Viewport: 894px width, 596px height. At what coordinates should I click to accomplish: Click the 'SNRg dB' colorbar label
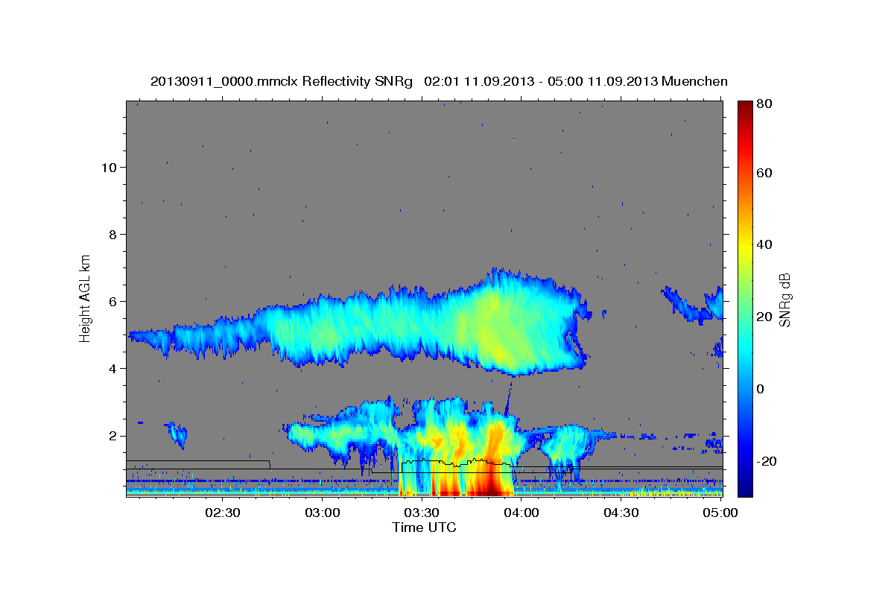784,299
